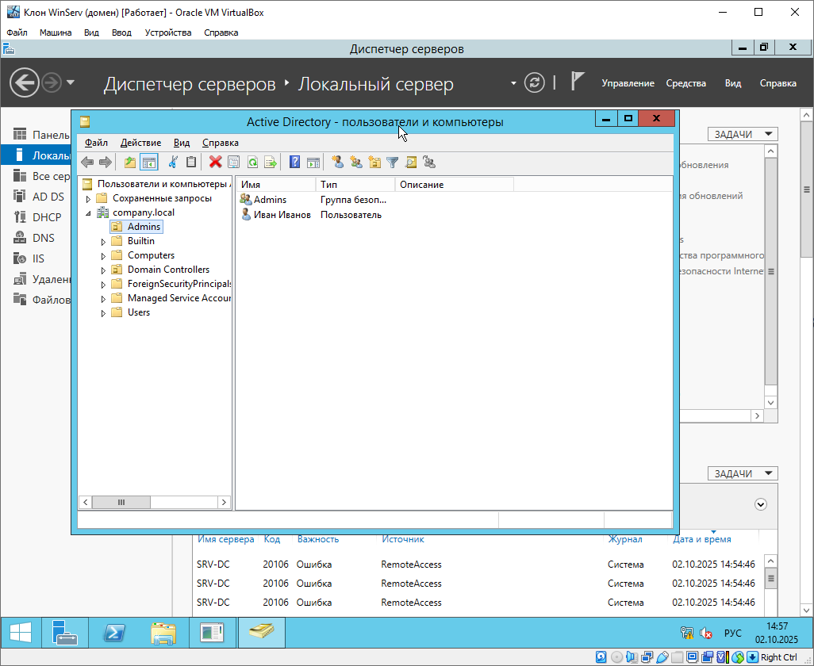Export list using the toolbar icon

tap(271, 163)
